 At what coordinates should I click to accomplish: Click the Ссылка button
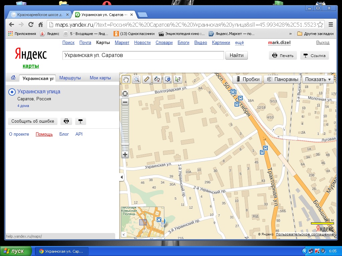tap(315, 56)
